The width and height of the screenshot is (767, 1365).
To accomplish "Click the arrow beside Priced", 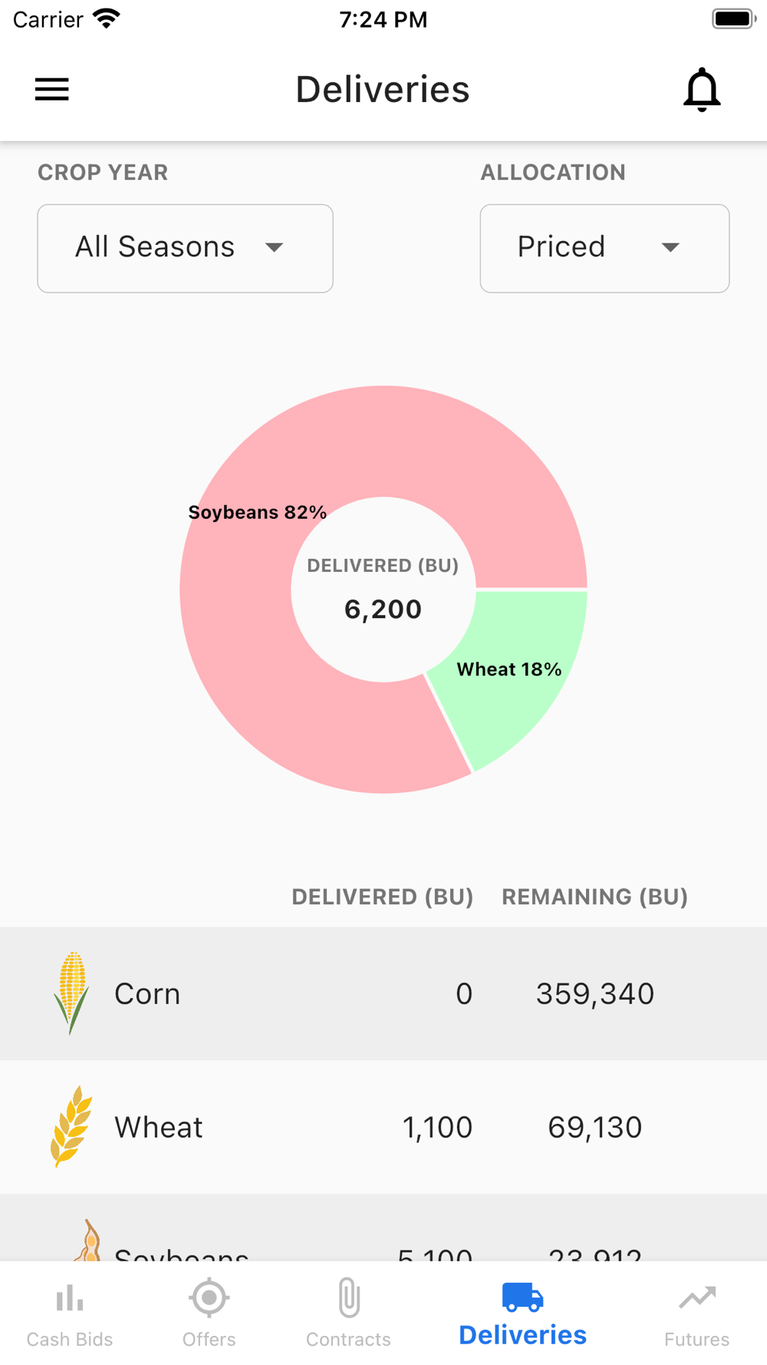I will pos(670,247).
